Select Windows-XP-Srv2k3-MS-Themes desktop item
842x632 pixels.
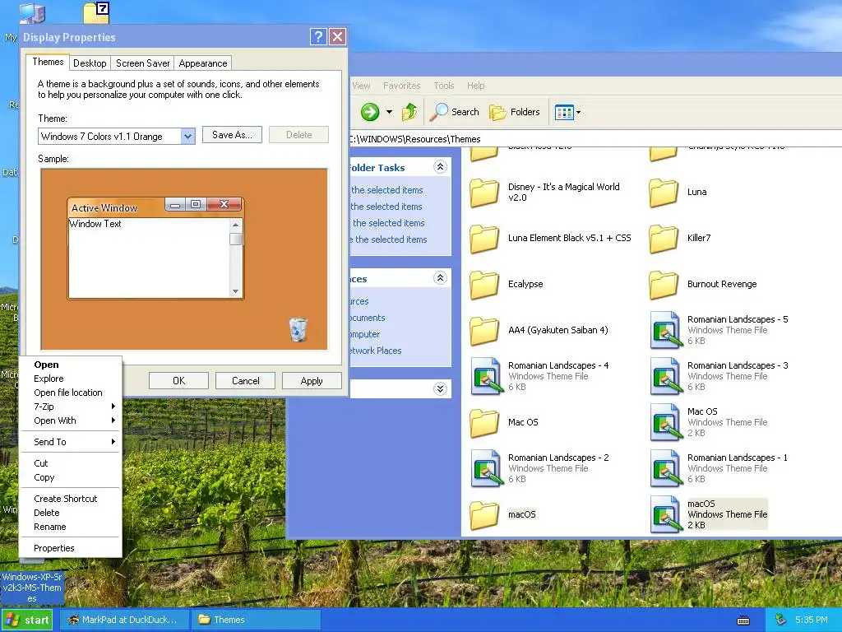tap(32, 588)
